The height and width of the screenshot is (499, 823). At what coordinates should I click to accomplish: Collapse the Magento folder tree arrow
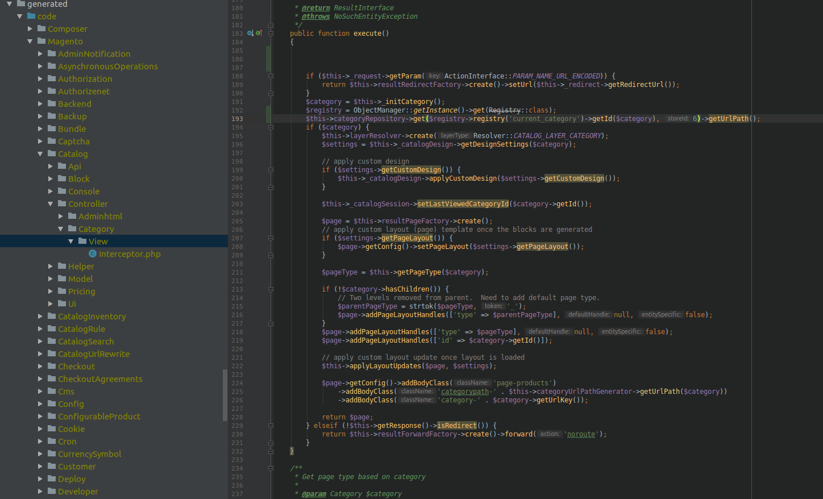(30, 41)
